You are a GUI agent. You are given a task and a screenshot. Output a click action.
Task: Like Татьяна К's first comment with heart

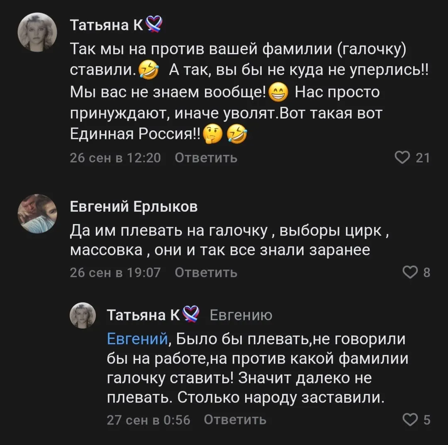[x=402, y=157]
